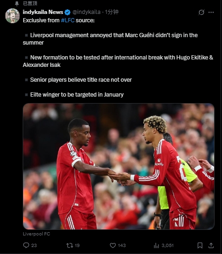Click the blue verified badge icon
Screen dimensions: 222x254
coord(67,13)
